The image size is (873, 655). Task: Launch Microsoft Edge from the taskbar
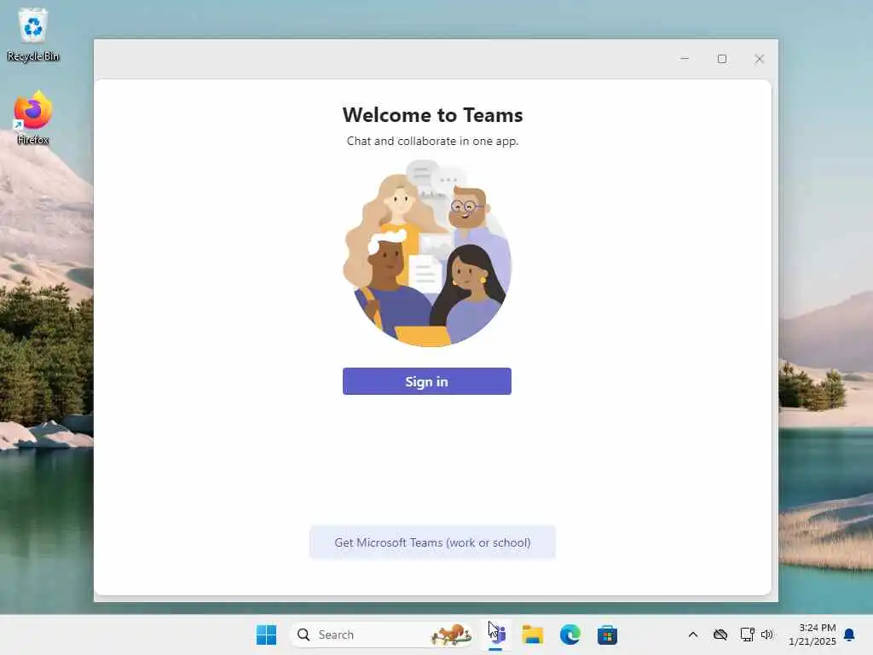(570, 635)
